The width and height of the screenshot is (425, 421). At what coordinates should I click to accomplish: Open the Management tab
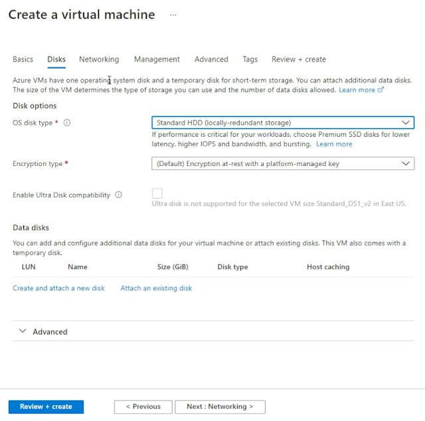click(157, 59)
